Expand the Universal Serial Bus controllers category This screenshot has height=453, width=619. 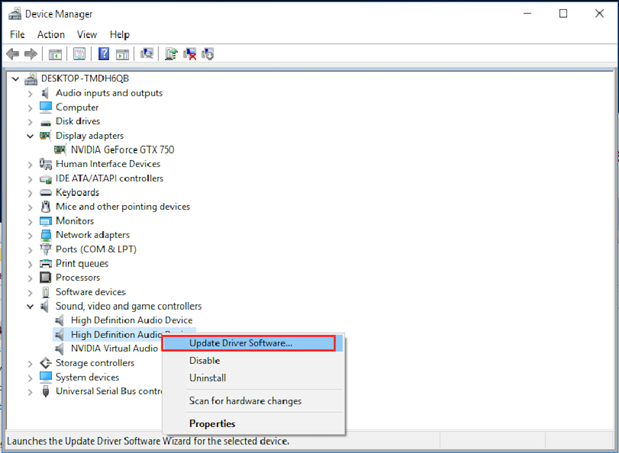[30, 391]
